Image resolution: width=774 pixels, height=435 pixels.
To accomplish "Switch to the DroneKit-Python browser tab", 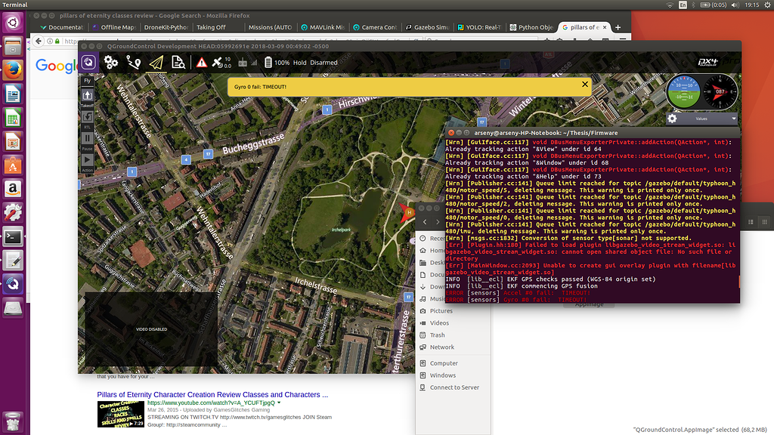I will point(165,27).
